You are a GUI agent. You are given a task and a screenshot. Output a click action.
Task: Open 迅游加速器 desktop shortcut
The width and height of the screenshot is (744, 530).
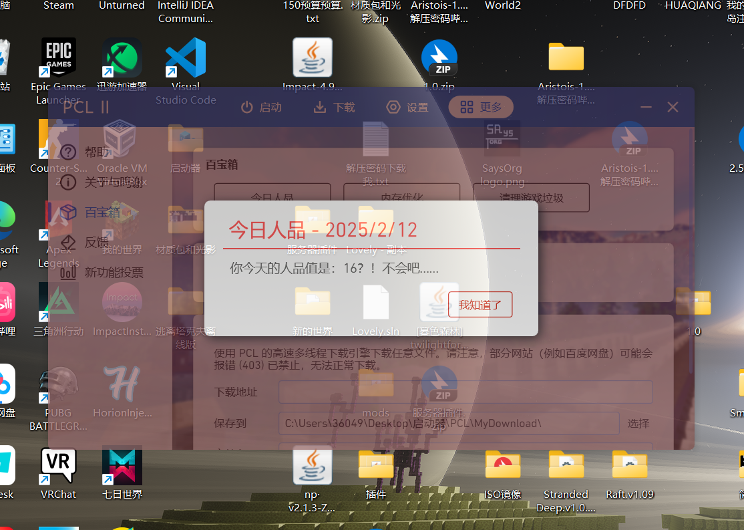pos(122,65)
